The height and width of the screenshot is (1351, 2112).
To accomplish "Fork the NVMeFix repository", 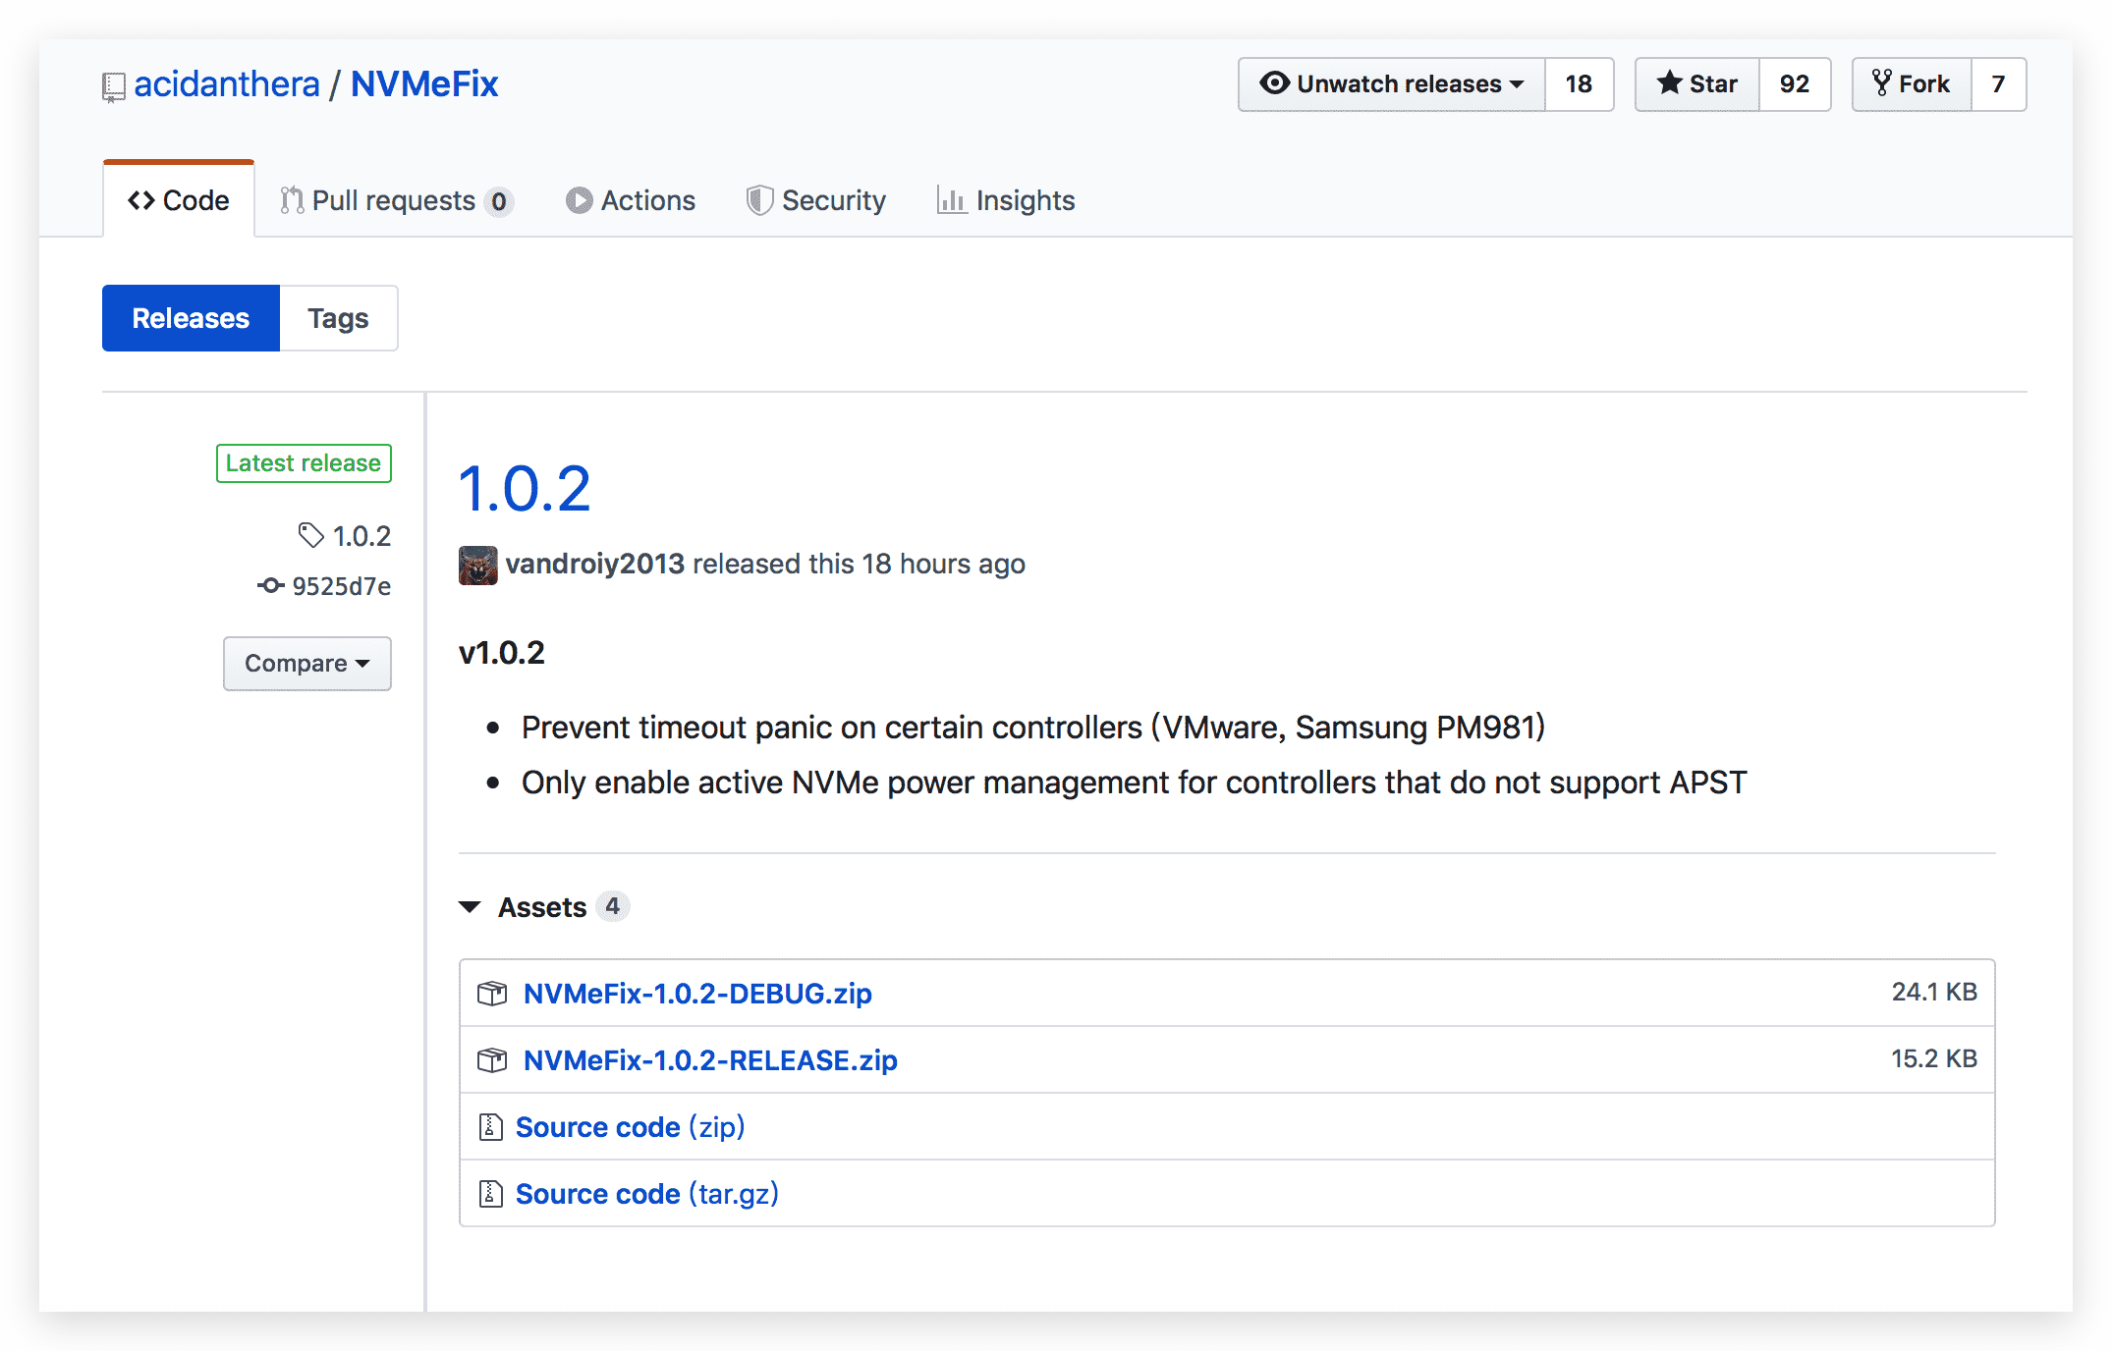I will click(1911, 84).
